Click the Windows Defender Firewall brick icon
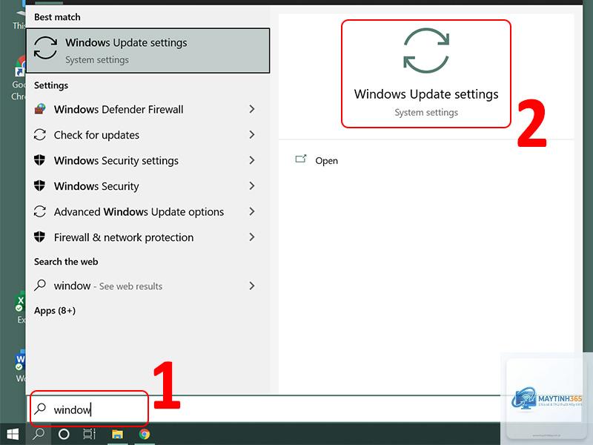 (40, 109)
